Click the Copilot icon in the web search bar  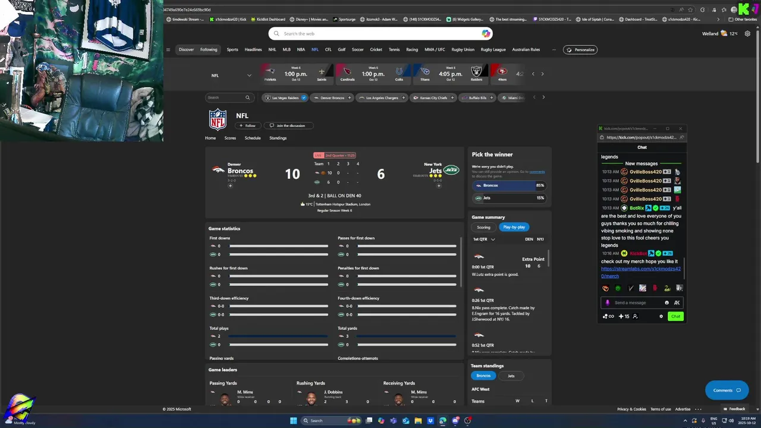486,34
